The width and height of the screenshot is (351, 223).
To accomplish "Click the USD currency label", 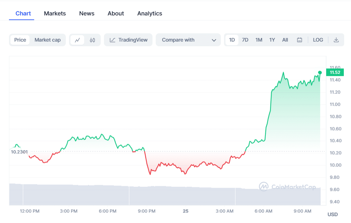I will click(x=333, y=214).
